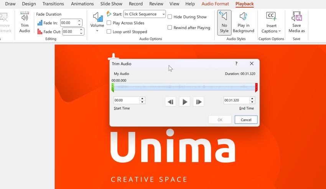The height and width of the screenshot is (189, 326).
Task: Click the audio waveform timeline
Action: tap(184, 87)
